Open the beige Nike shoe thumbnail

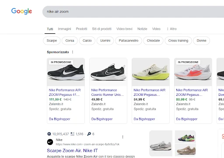(185, 150)
